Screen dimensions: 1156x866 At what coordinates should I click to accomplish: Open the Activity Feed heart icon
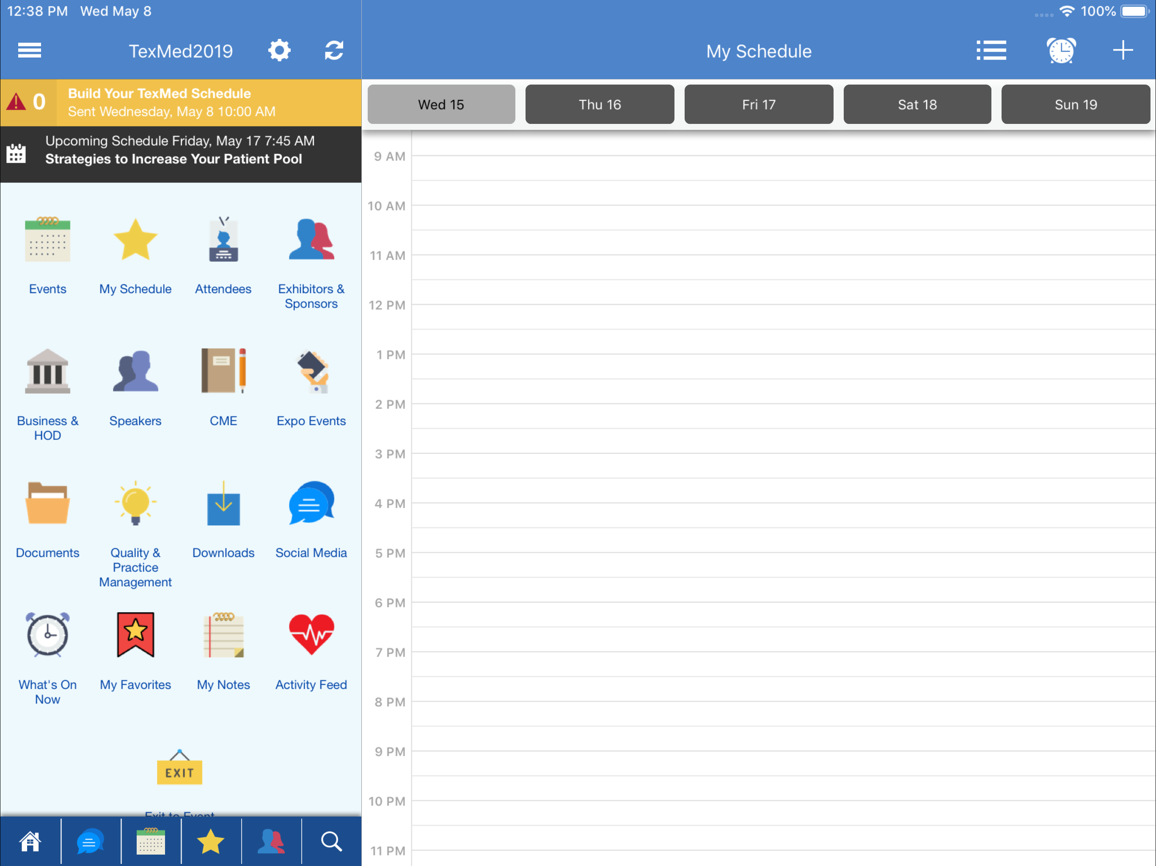pos(311,635)
